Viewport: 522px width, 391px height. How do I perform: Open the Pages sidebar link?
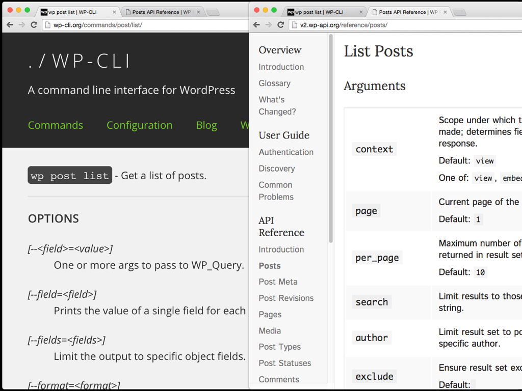point(270,315)
